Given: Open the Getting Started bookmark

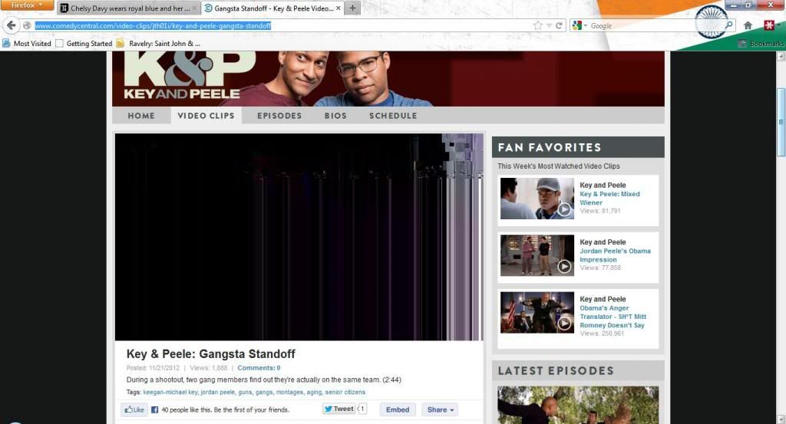Looking at the screenshot, I should pyautogui.click(x=84, y=44).
